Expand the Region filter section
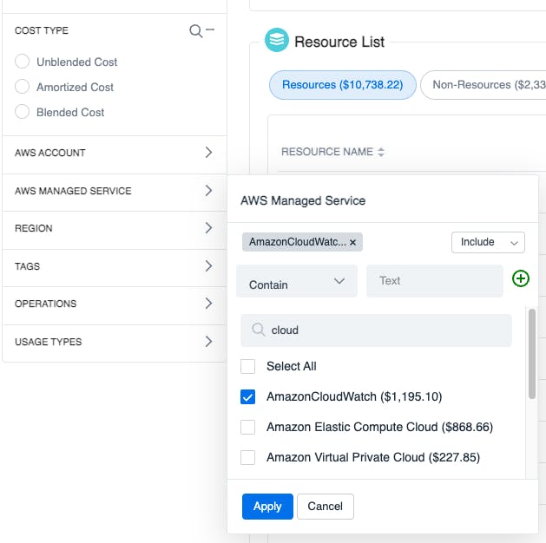 (x=114, y=228)
